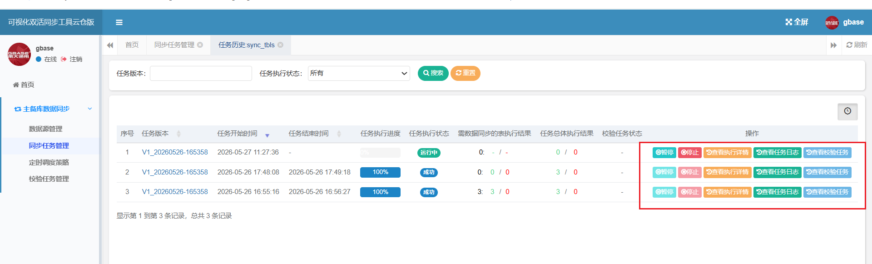This screenshot has height=264, width=872.
Task: Click the 任务版本 input field
Action: pyautogui.click(x=201, y=74)
